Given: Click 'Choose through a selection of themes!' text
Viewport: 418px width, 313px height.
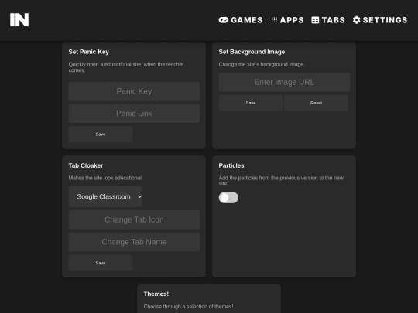Looking at the screenshot, I should tap(188, 306).
